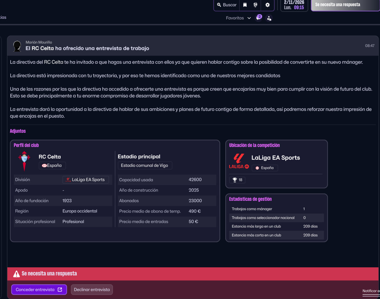Click the entradas price value 50 €
This screenshot has width=380, height=299.
point(193,222)
